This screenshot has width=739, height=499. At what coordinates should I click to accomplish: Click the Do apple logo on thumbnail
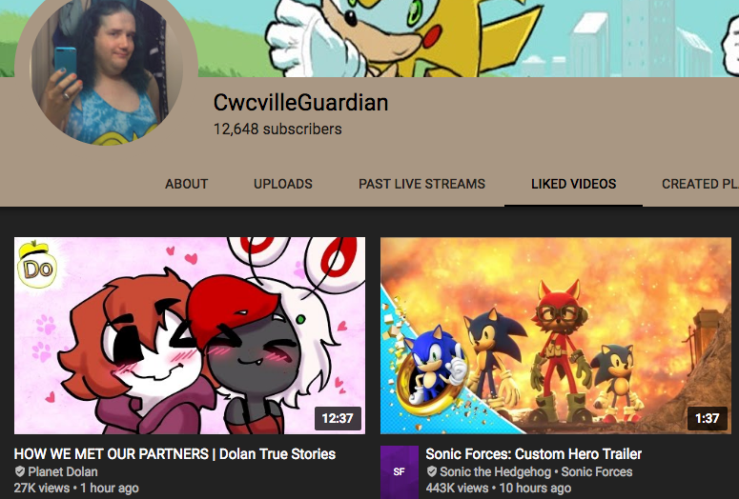(x=37, y=265)
